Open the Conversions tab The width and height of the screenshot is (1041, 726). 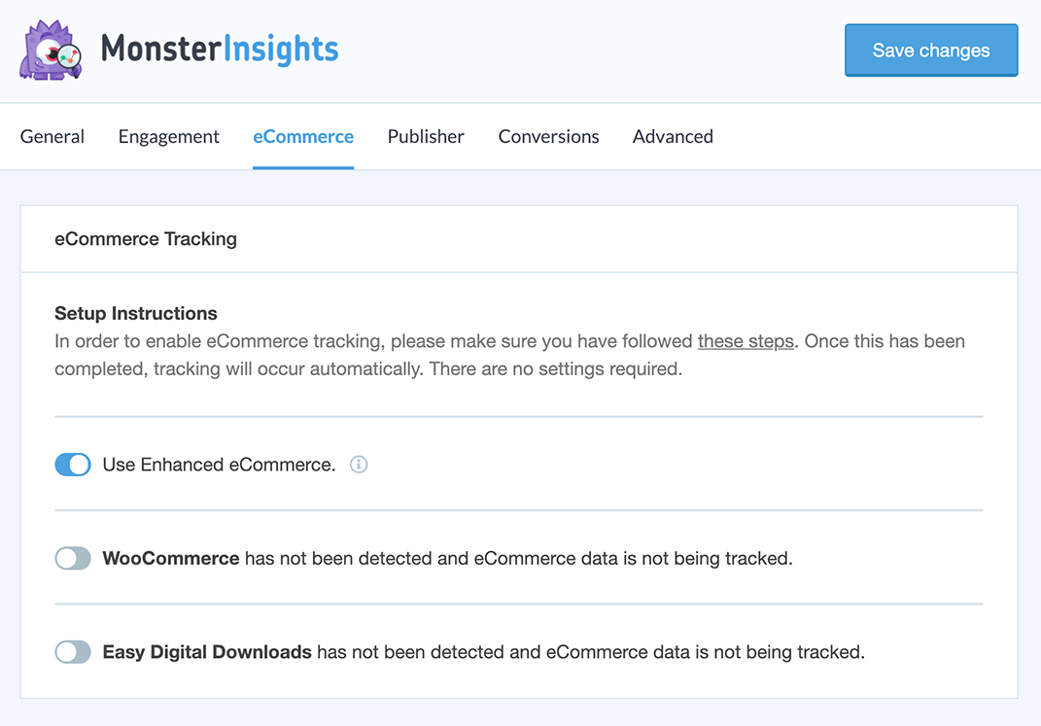pos(548,137)
